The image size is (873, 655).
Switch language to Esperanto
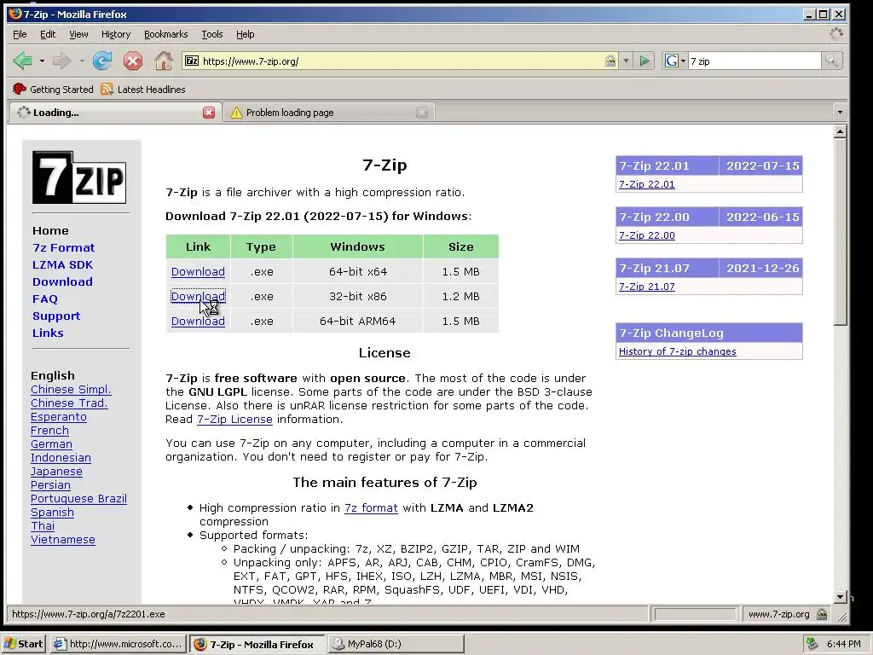59,416
